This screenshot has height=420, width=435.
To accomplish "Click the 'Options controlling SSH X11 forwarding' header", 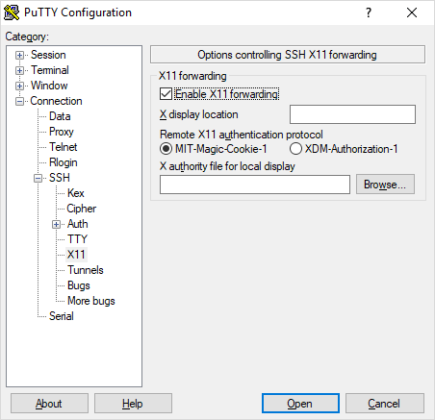I will [288, 55].
